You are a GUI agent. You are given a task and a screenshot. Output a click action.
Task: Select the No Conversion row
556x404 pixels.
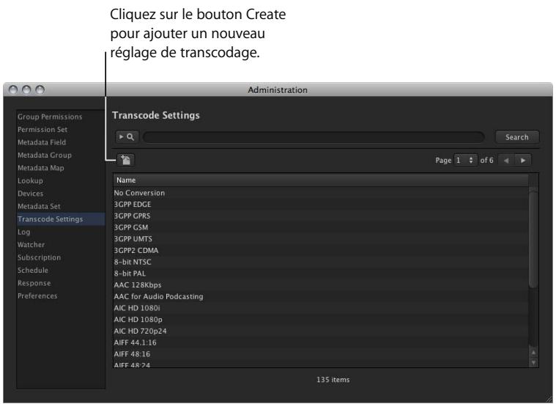click(x=321, y=193)
